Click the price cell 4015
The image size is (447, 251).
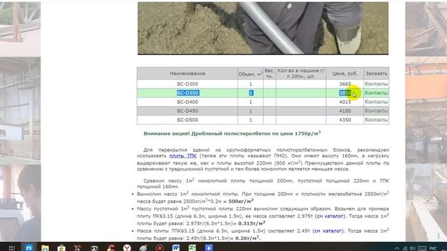coord(345,102)
